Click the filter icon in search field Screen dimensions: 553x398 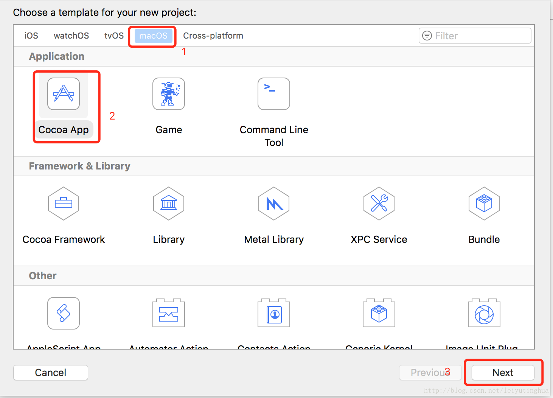coord(427,36)
